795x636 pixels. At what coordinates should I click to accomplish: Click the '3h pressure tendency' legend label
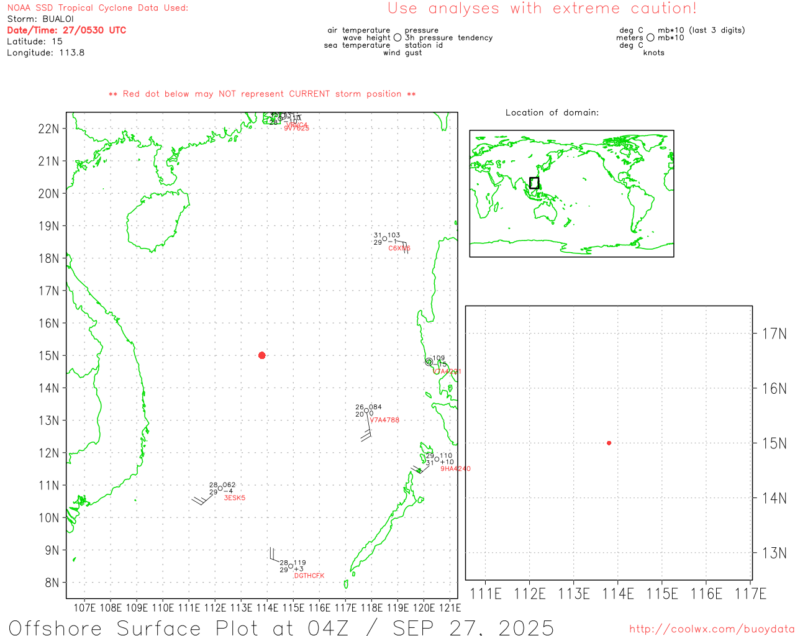(448, 38)
